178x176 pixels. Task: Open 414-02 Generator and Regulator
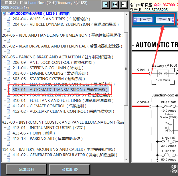click(65, 155)
